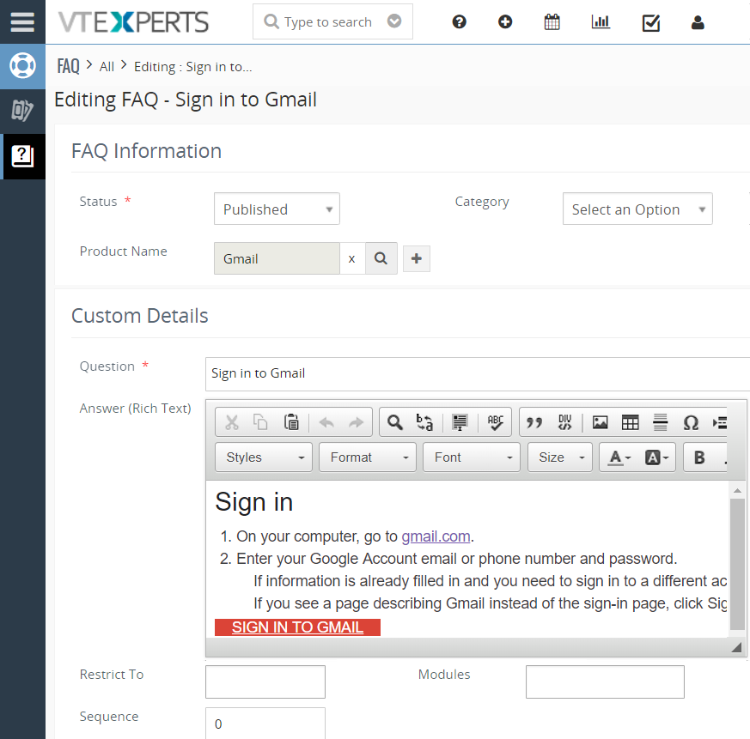750x739 pixels.
Task: Open the search options dropdown arrow
Action: click(x=394, y=21)
